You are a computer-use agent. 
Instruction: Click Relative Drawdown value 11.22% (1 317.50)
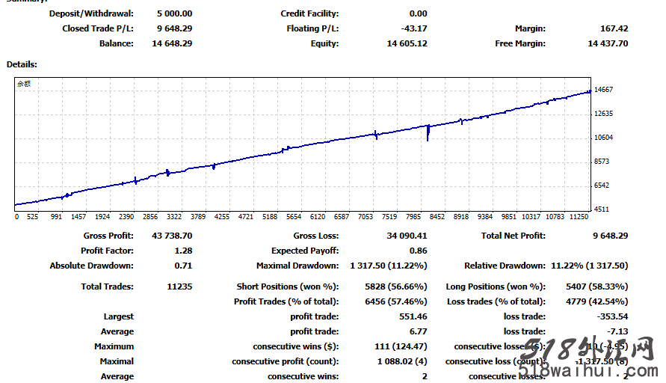coord(590,266)
